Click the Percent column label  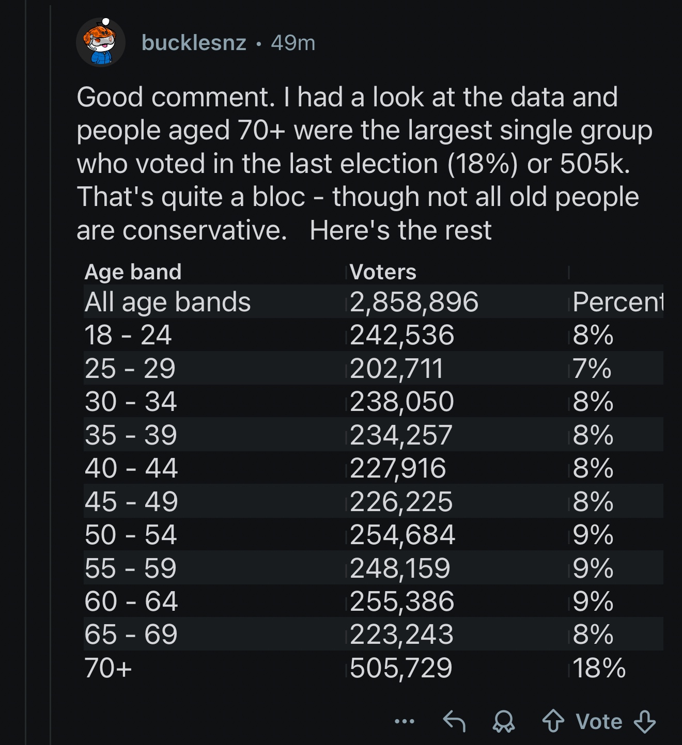(617, 302)
